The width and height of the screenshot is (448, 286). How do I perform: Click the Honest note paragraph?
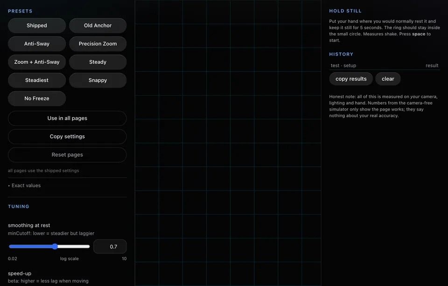[x=383, y=106]
